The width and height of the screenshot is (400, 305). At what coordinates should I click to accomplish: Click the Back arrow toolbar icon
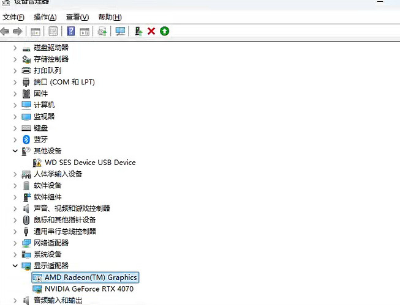click(x=5, y=32)
